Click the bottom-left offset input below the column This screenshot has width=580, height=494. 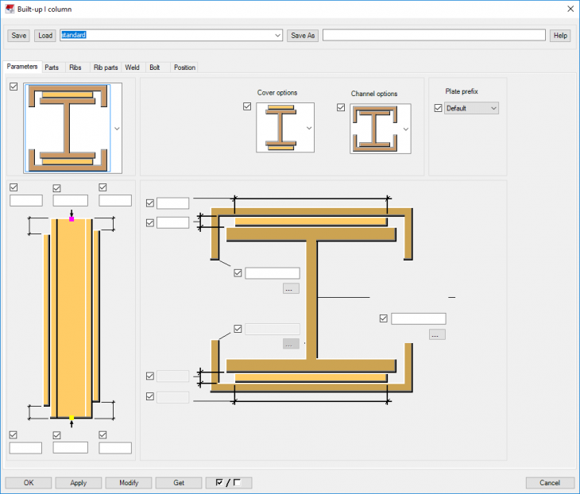[25, 448]
